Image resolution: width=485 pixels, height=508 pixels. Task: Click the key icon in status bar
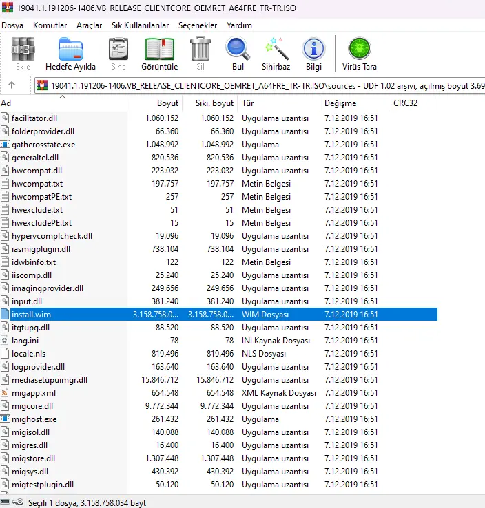[x=18, y=502]
